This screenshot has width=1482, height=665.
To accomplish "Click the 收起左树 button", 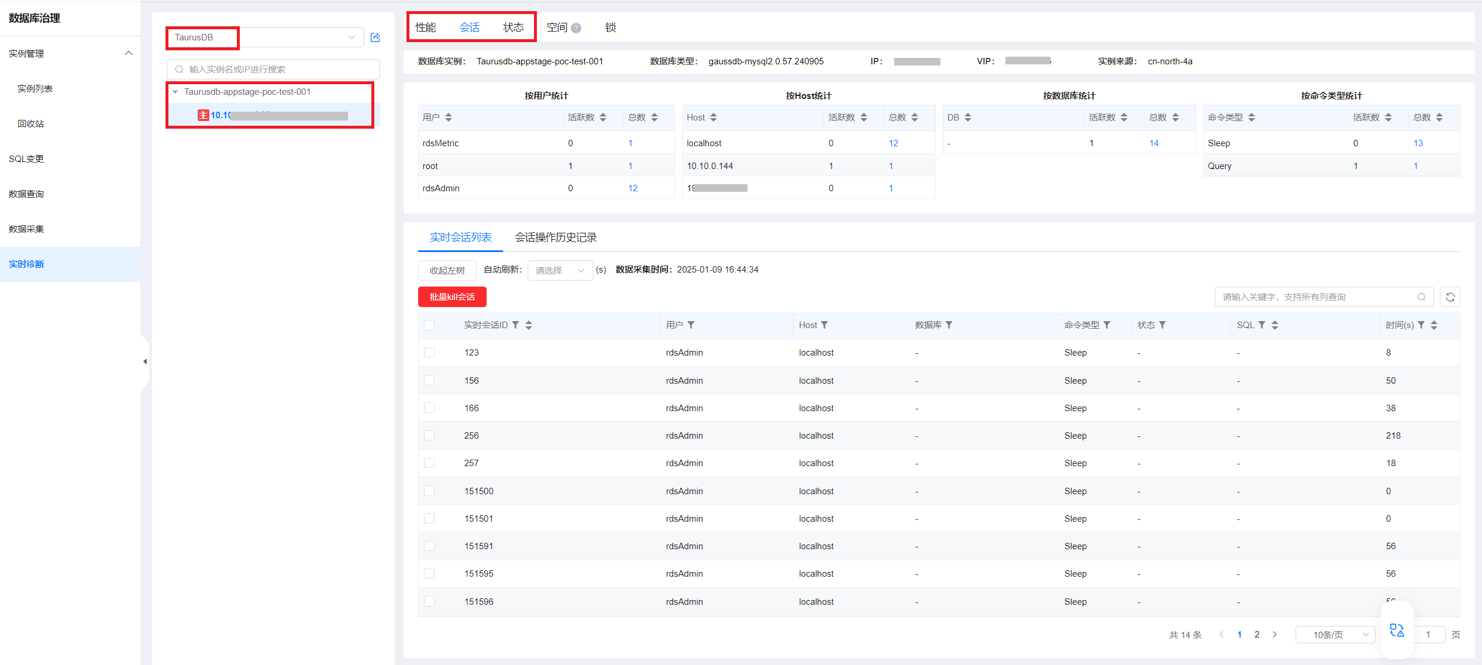I will tap(447, 270).
